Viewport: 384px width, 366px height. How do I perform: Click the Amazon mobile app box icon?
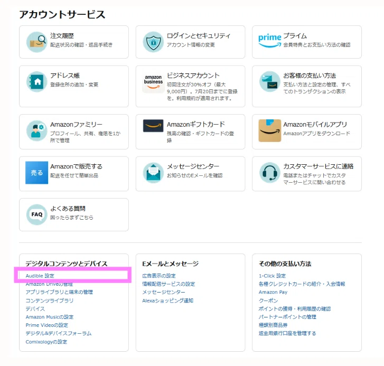[x=269, y=130]
